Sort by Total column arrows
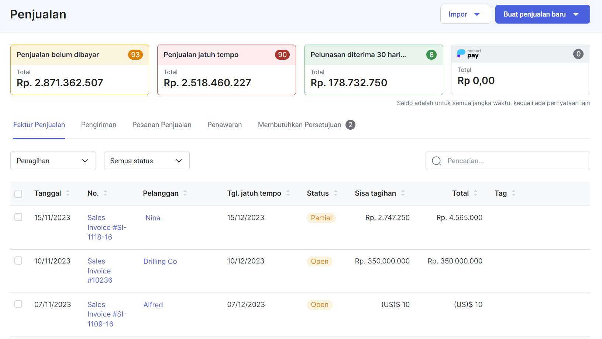 pos(475,193)
